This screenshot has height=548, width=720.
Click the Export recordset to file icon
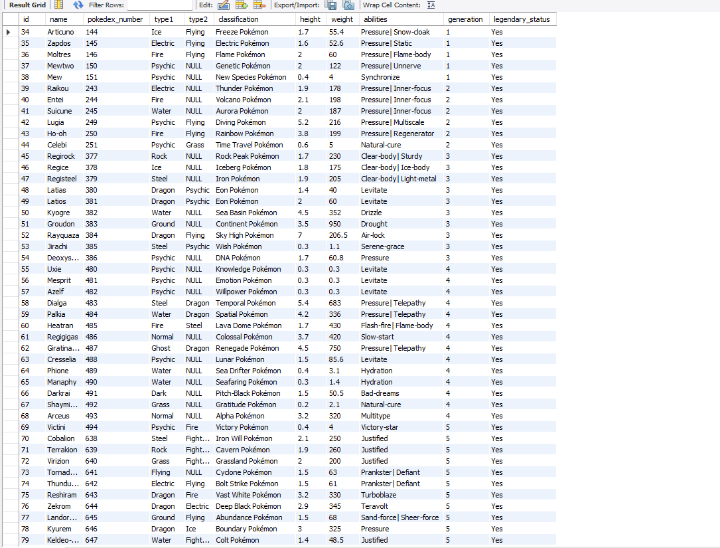coord(330,5)
